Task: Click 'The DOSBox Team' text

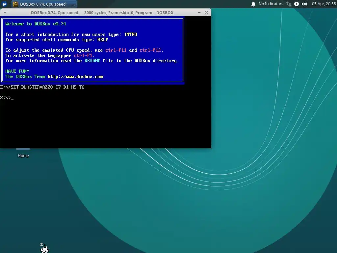Action: pyautogui.click(x=25, y=77)
